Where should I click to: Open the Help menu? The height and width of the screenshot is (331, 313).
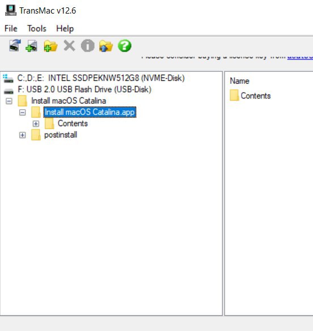[x=65, y=28]
